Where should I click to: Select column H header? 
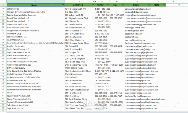click(117, 2)
